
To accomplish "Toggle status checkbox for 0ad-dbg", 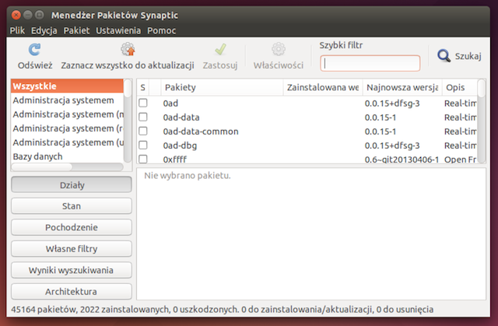I will [x=143, y=145].
